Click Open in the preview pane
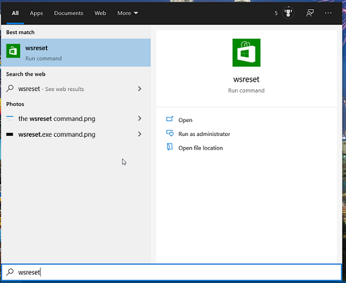Image resolution: width=346 pixels, height=283 pixels. pos(185,120)
